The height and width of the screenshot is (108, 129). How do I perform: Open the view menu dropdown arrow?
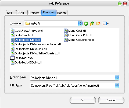coord(108,24)
